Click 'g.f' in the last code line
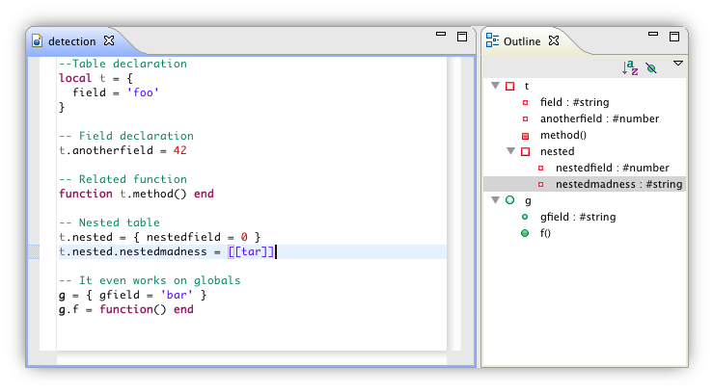The height and width of the screenshot is (392, 713). pos(69,309)
